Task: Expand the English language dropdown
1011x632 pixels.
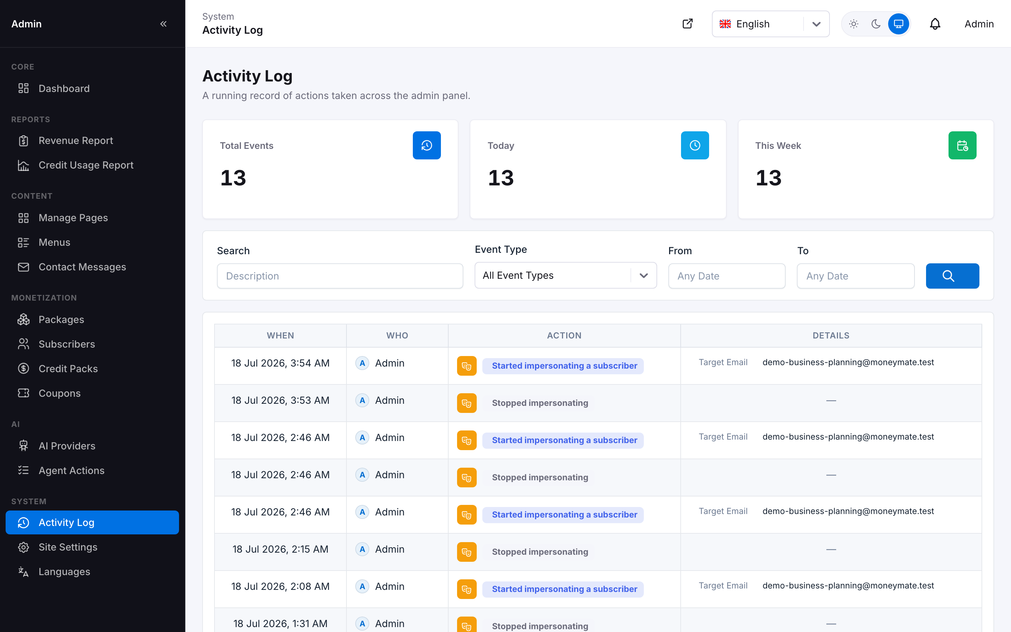Action: point(771,24)
